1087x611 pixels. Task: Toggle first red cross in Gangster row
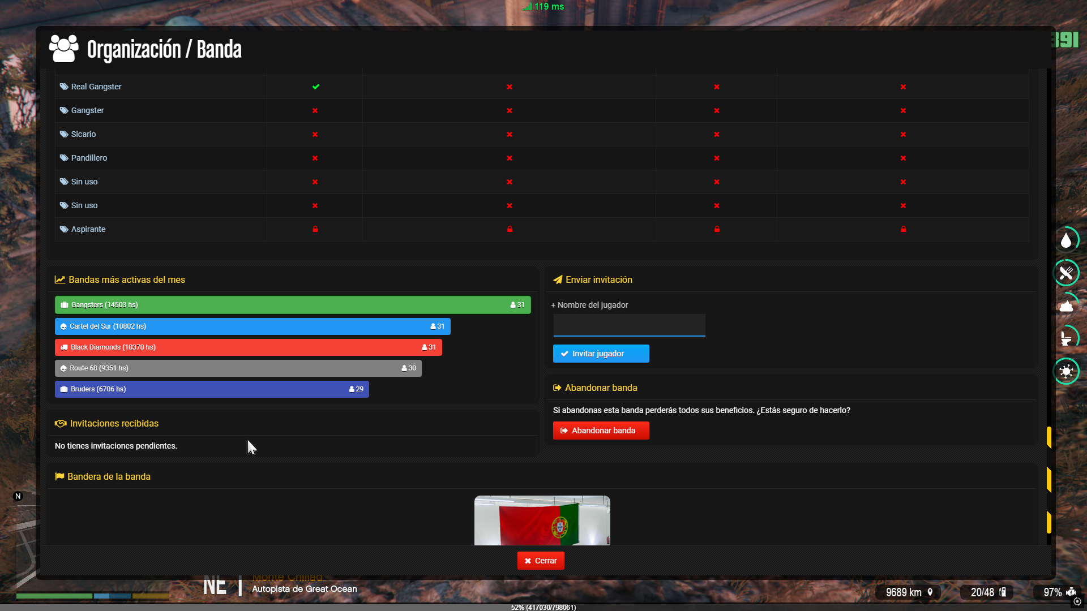click(315, 110)
